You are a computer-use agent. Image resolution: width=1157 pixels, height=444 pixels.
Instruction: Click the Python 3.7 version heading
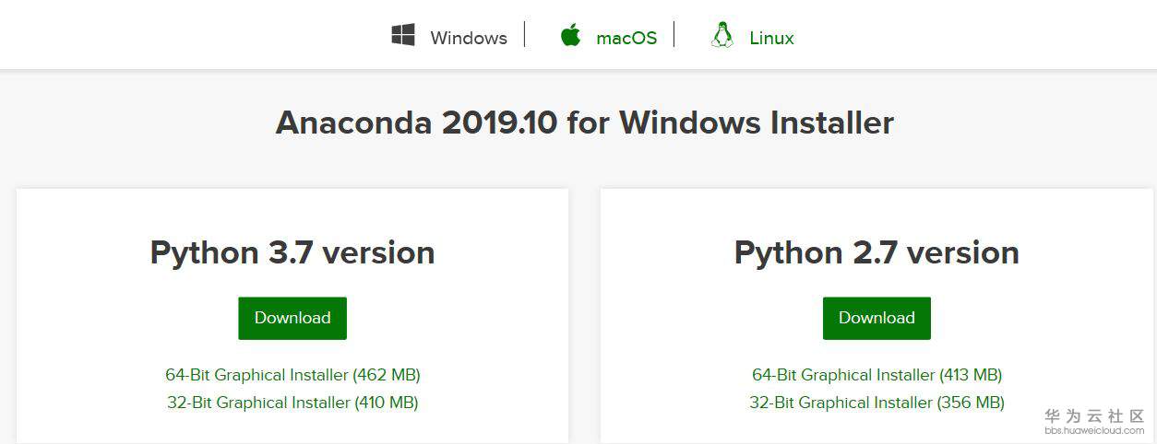pyautogui.click(x=292, y=252)
